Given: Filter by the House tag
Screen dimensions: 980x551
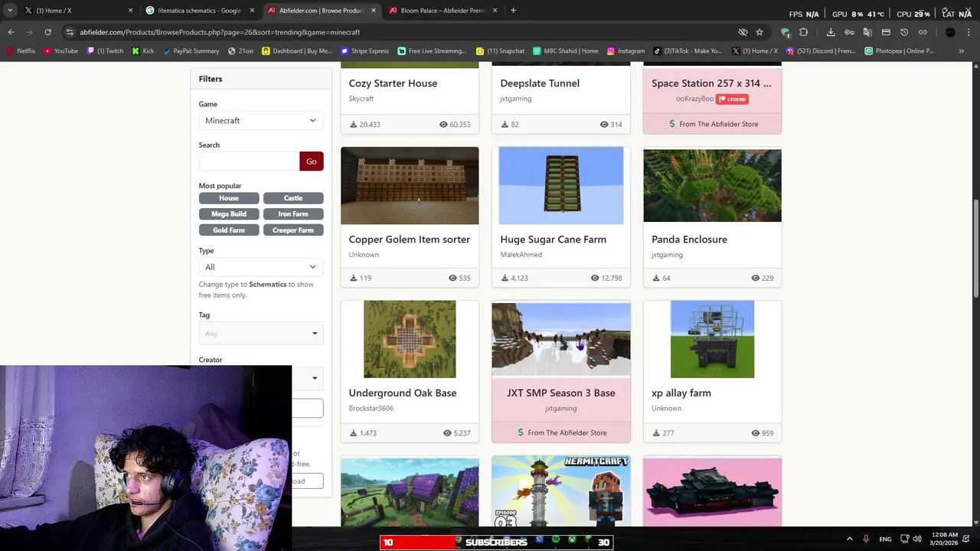Looking at the screenshot, I should (229, 198).
